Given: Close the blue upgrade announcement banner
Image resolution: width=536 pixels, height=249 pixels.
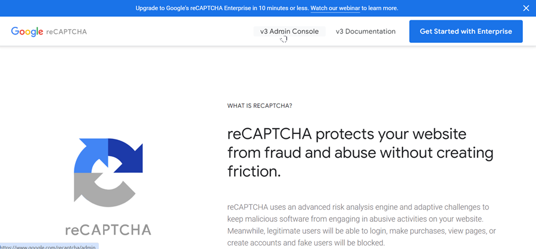Looking at the screenshot, I should click(x=526, y=8).
